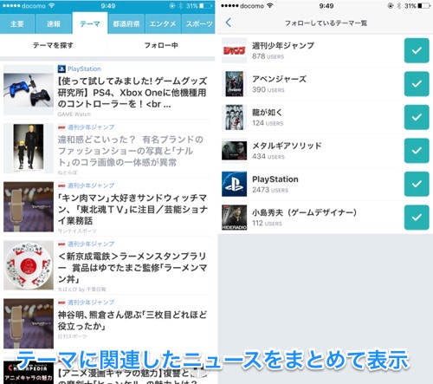Viewport: 433px width, 384px height.
Task: Select the テーマ tab
Action: [x=90, y=23]
